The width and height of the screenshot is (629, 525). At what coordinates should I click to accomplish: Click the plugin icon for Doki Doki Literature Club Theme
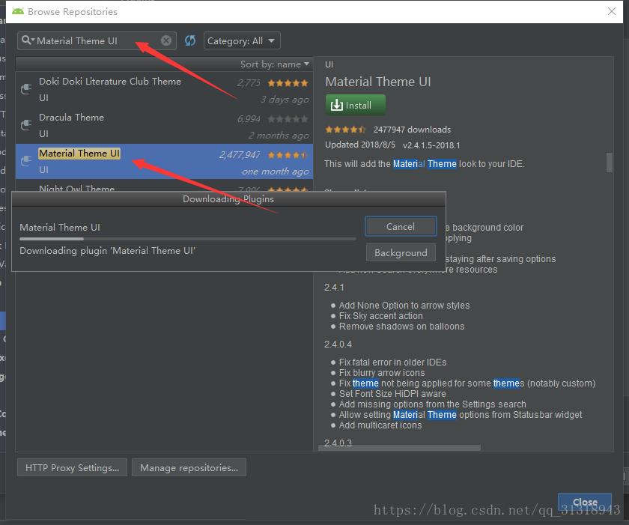(26, 88)
